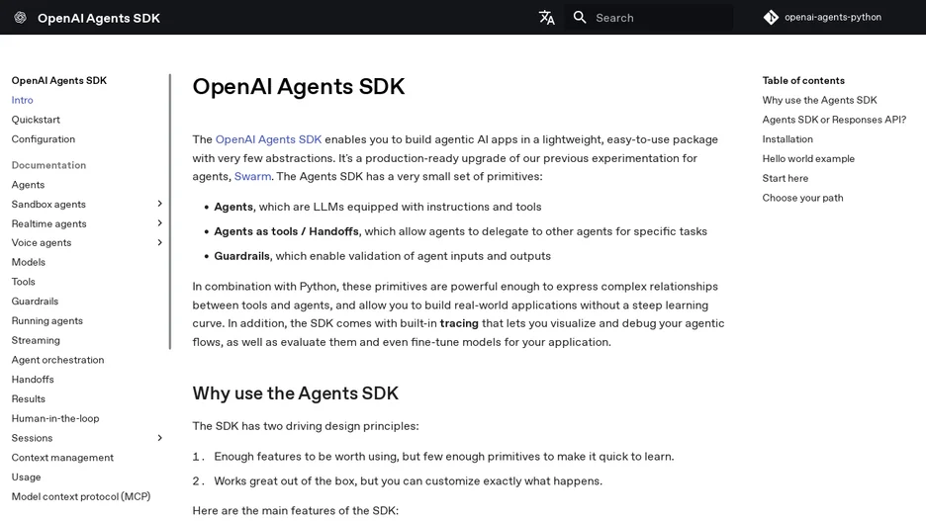The image size is (926, 521).
Task: Open the Results page
Action: pos(29,398)
